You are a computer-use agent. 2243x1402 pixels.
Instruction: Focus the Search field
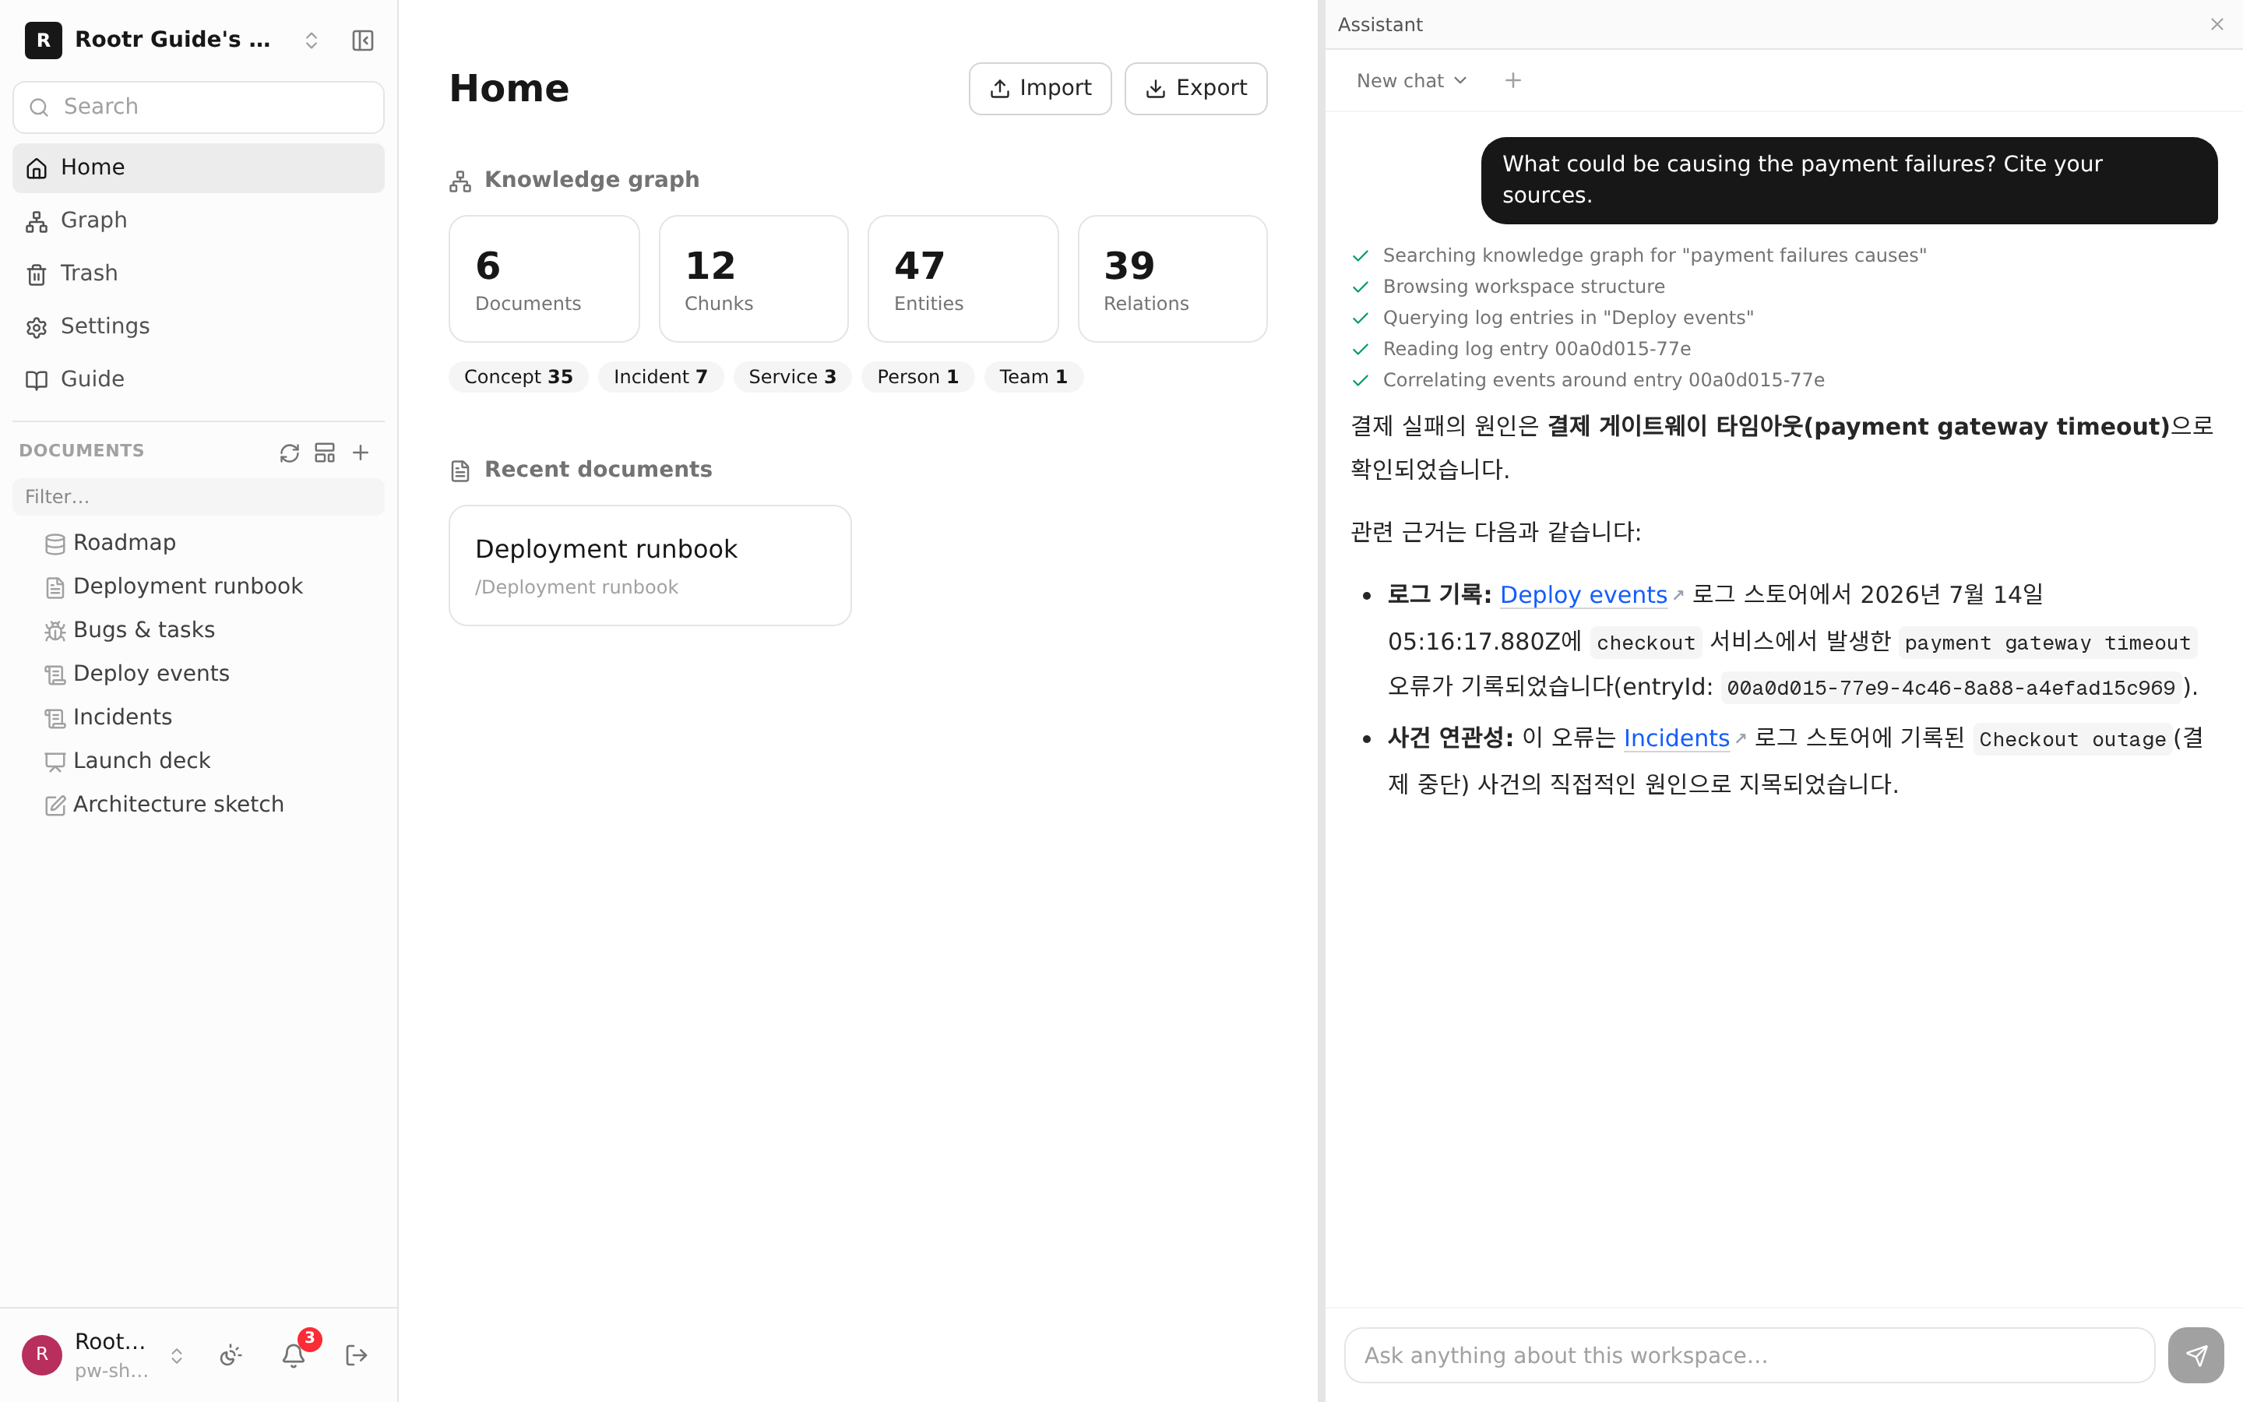[199, 107]
